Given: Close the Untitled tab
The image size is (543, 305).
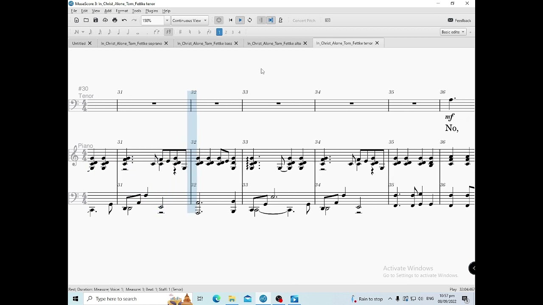Looking at the screenshot, I should [x=90, y=43].
